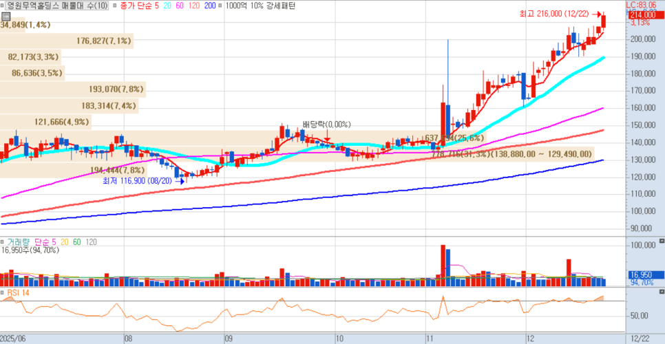Click the small square before 거래량 label

[x=3, y=242]
